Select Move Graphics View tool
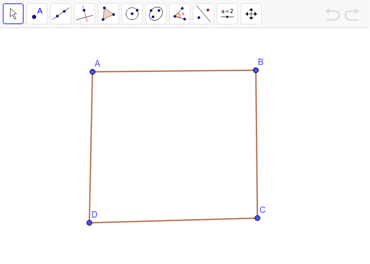 click(251, 14)
